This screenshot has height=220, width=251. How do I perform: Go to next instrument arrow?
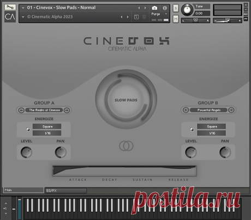[x=145, y=8]
